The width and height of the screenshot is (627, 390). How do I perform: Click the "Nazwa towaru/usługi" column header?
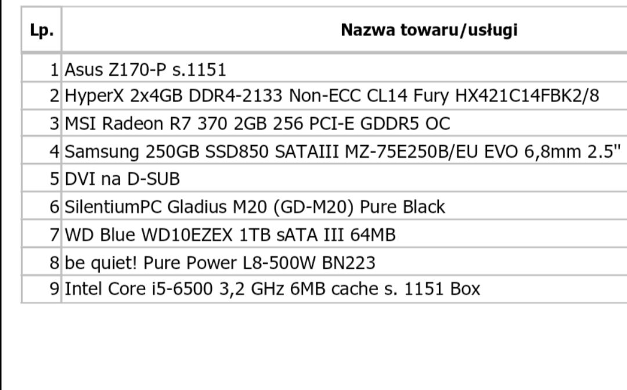(x=428, y=30)
